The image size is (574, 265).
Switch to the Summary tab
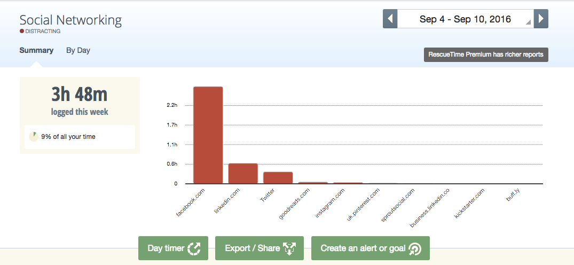tap(36, 50)
